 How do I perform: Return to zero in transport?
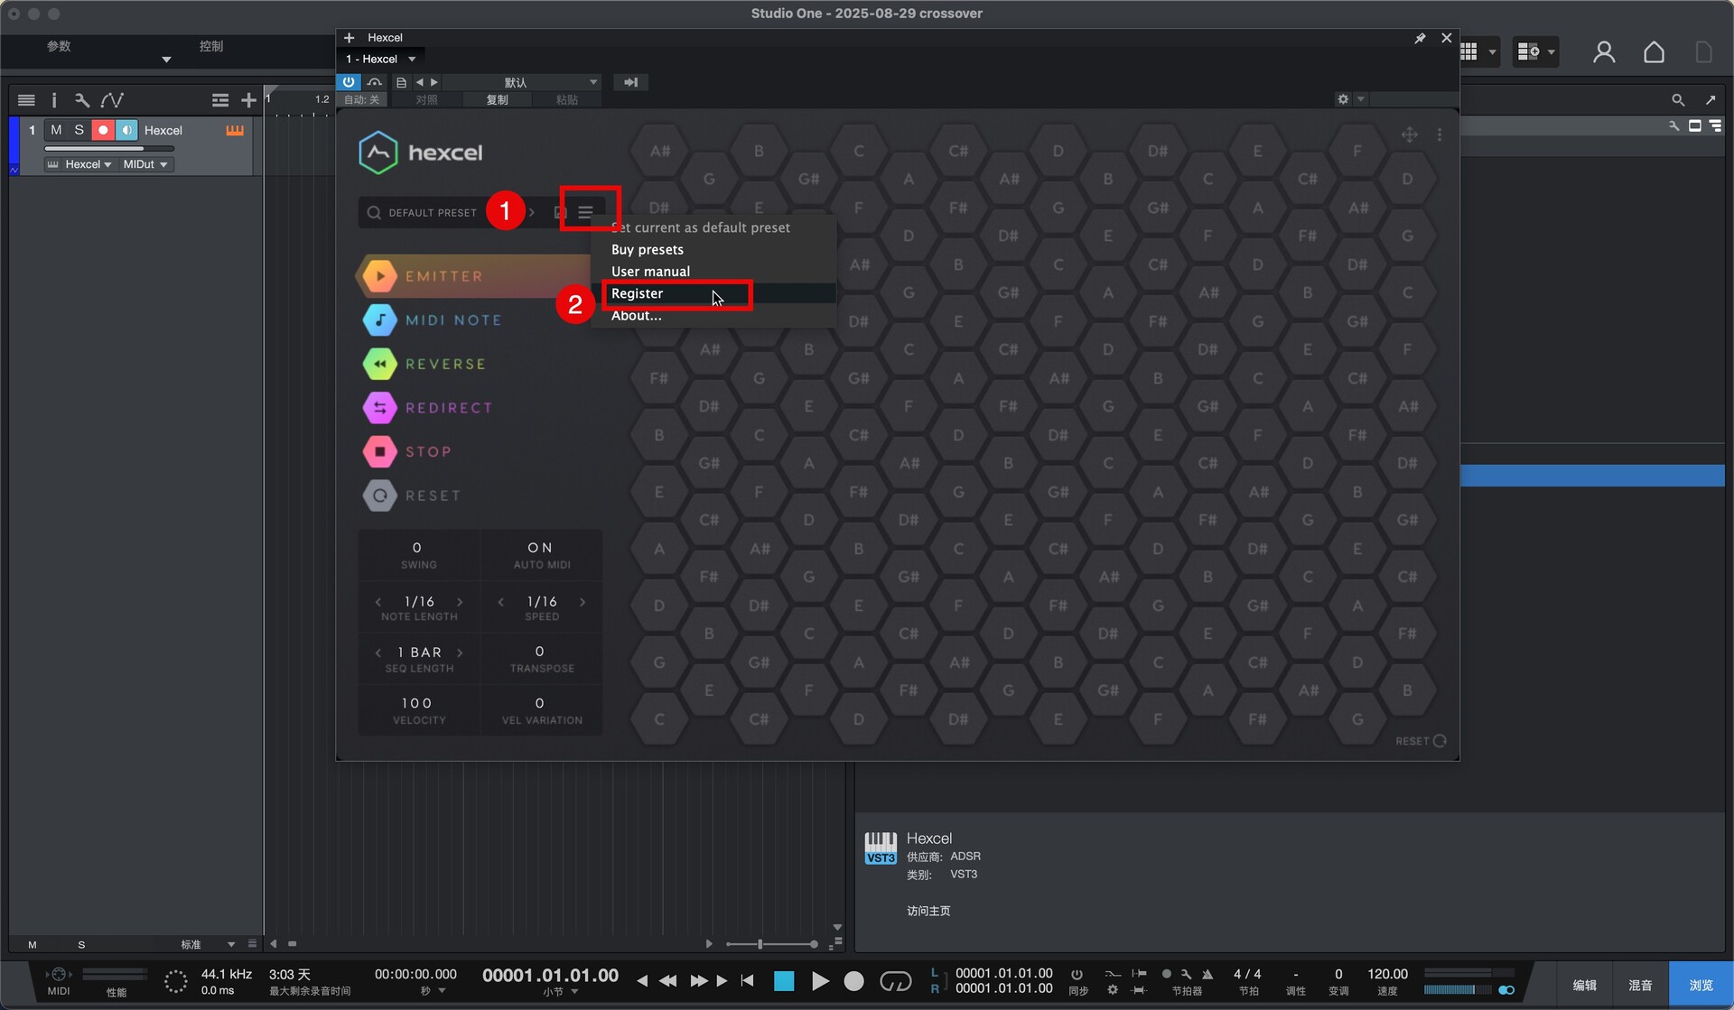pyautogui.click(x=747, y=981)
